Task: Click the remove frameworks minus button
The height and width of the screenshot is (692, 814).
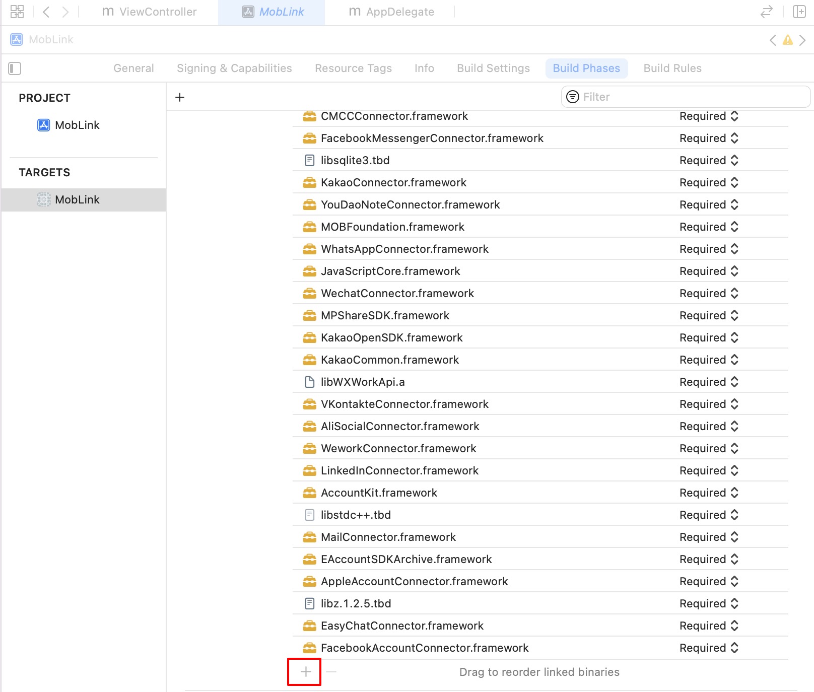Action: click(x=331, y=672)
